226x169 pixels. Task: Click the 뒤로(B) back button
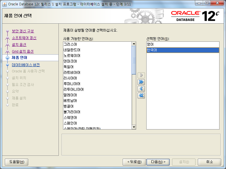tap(134, 162)
